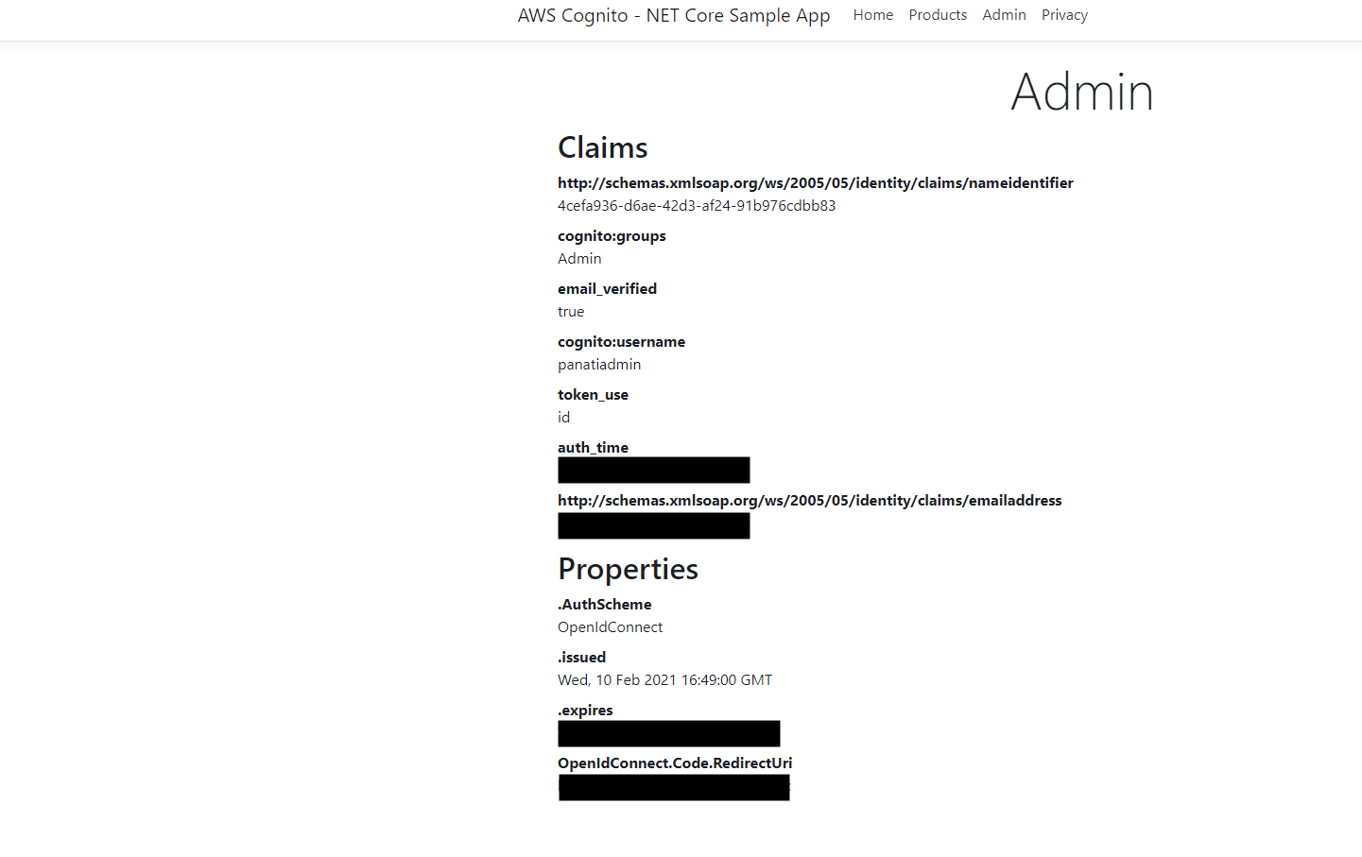
Task: Open the Products nav link
Action: pos(938,15)
